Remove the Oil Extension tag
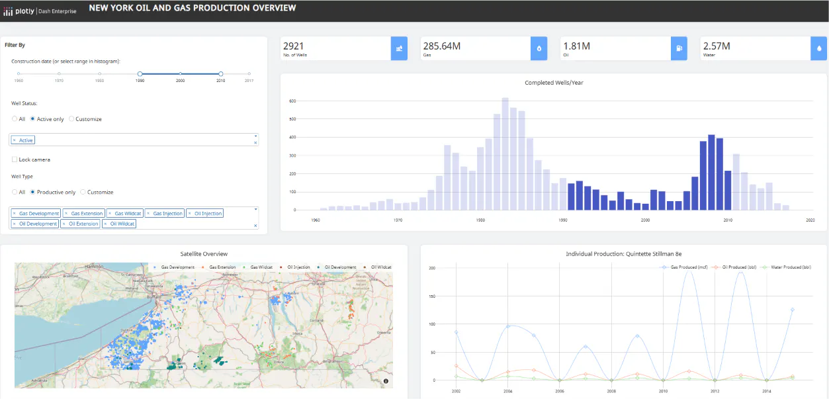The width and height of the screenshot is (829, 399). (x=64, y=224)
